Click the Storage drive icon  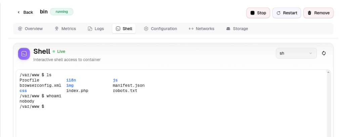click(228, 29)
